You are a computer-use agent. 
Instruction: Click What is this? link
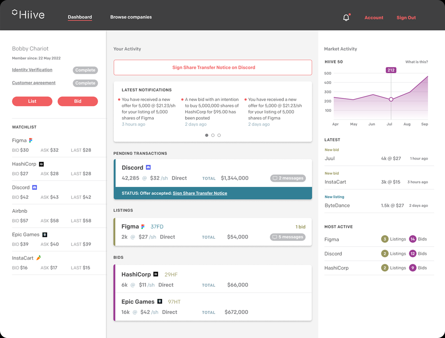click(416, 62)
